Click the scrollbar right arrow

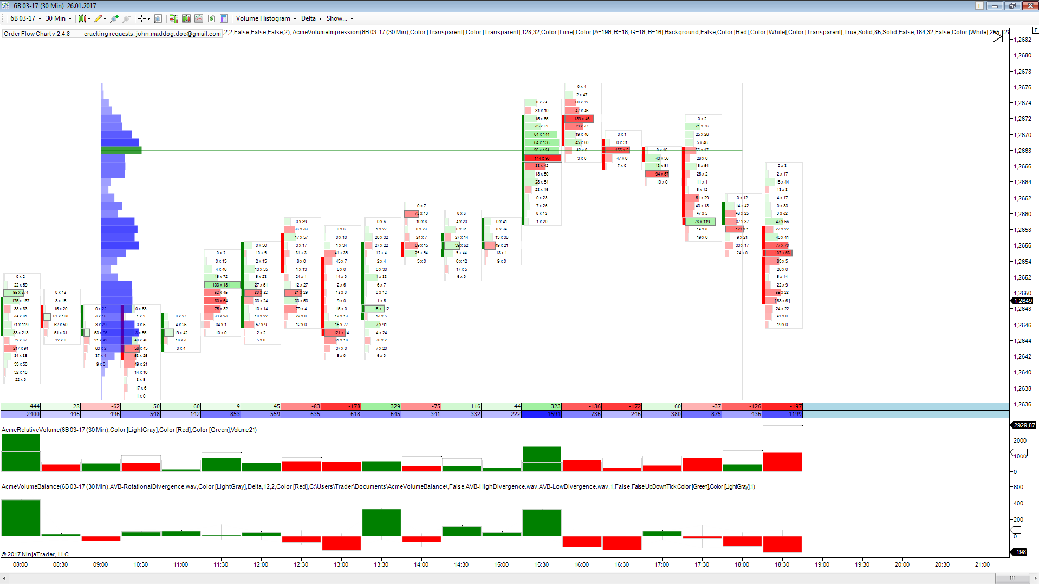(x=1034, y=578)
